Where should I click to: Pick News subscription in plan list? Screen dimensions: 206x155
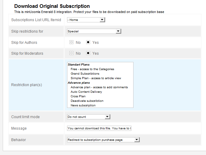click(83, 105)
